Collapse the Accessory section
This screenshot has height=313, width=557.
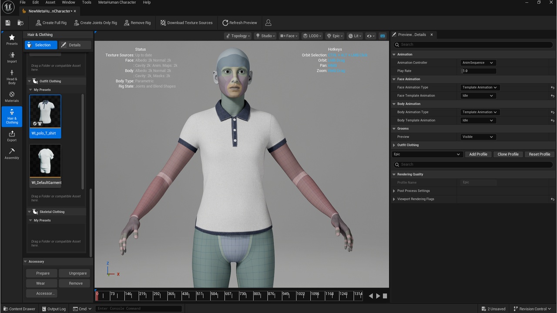point(26,262)
